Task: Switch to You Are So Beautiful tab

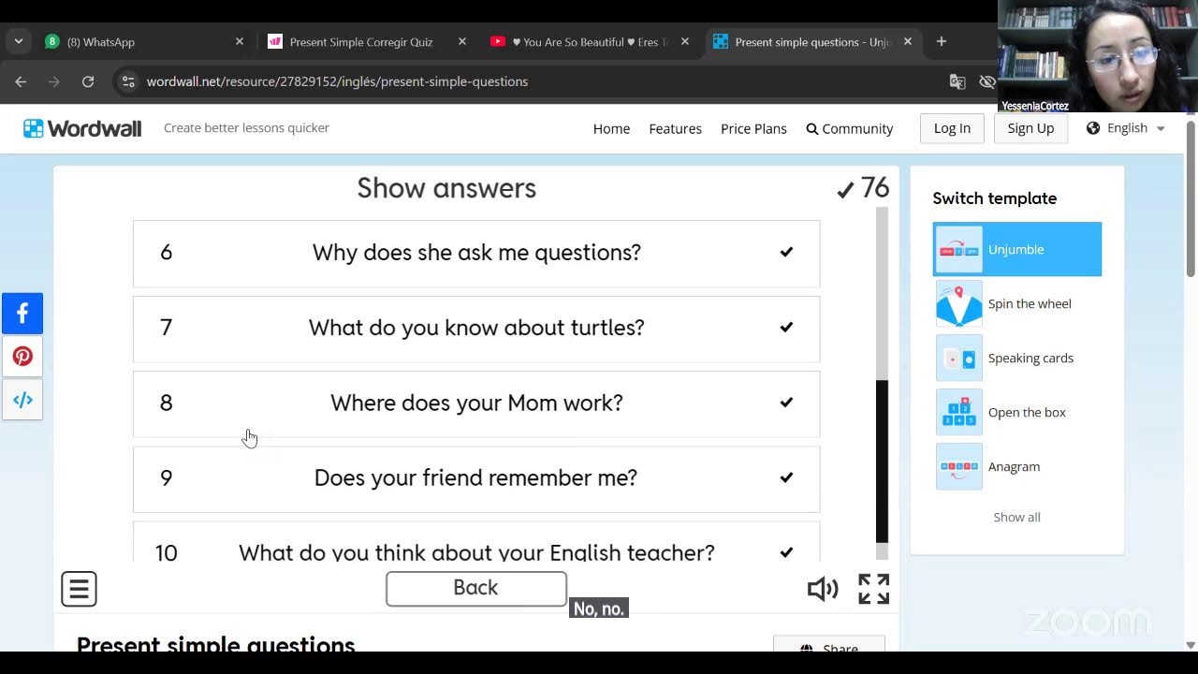Action: pyautogui.click(x=590, y=41)
